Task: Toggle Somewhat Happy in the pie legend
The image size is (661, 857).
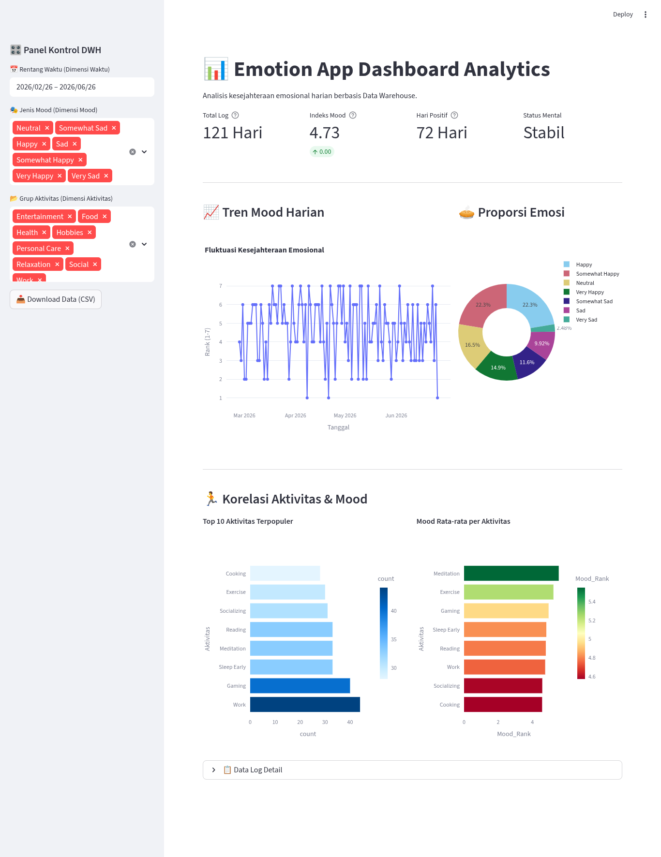Action: click(x=591, y=274)
